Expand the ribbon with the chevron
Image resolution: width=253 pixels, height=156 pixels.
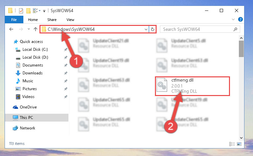[x=233, y=19]
